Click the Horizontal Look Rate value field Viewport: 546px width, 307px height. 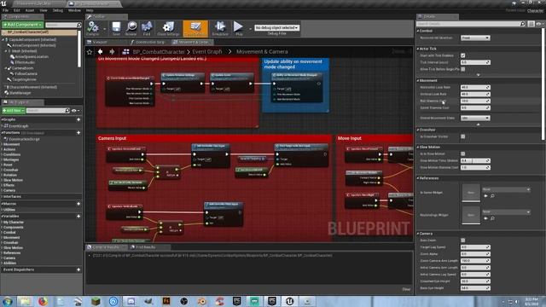coord(475,87)
